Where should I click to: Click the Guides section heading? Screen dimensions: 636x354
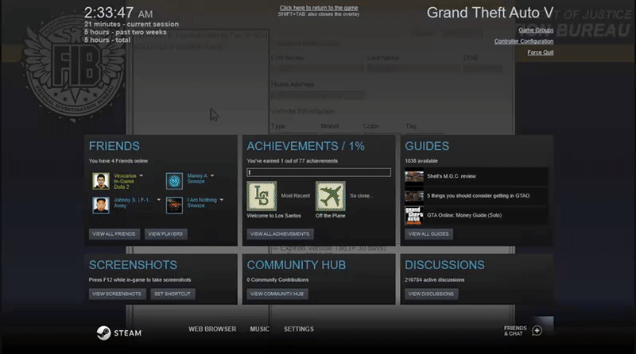pyautogui.click(x=427, y=146)
